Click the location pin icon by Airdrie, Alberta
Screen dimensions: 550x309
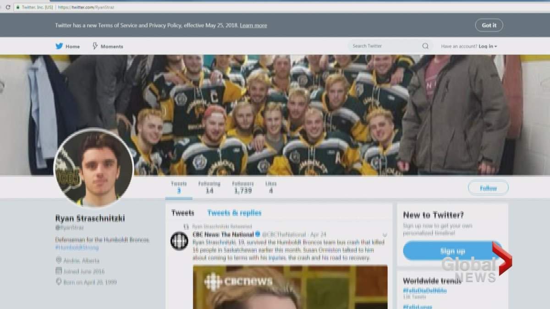59,260
